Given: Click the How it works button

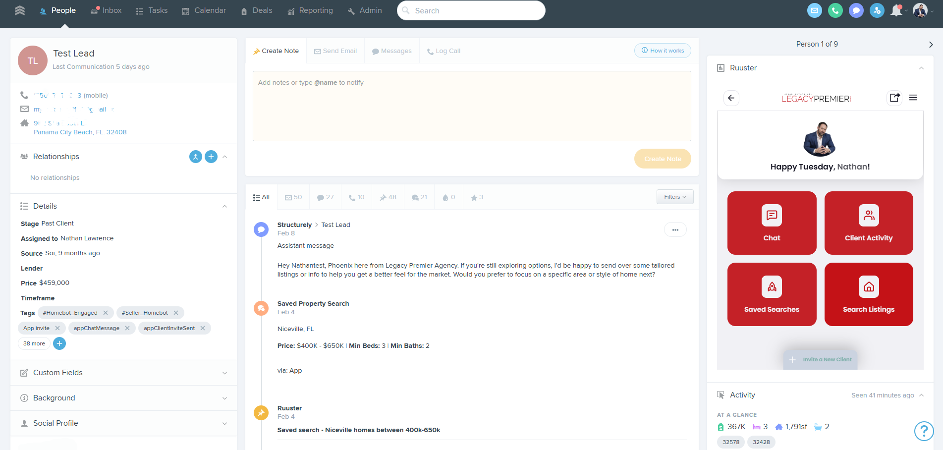Looking at the screenshot, I should 663,51.
